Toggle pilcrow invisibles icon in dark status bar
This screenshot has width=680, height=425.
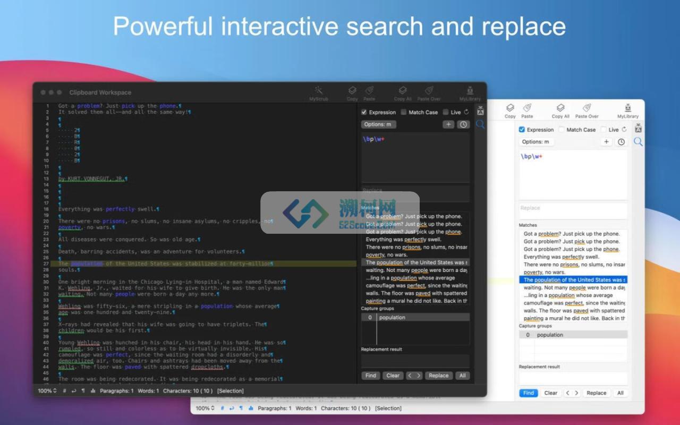tap(83, 390)
